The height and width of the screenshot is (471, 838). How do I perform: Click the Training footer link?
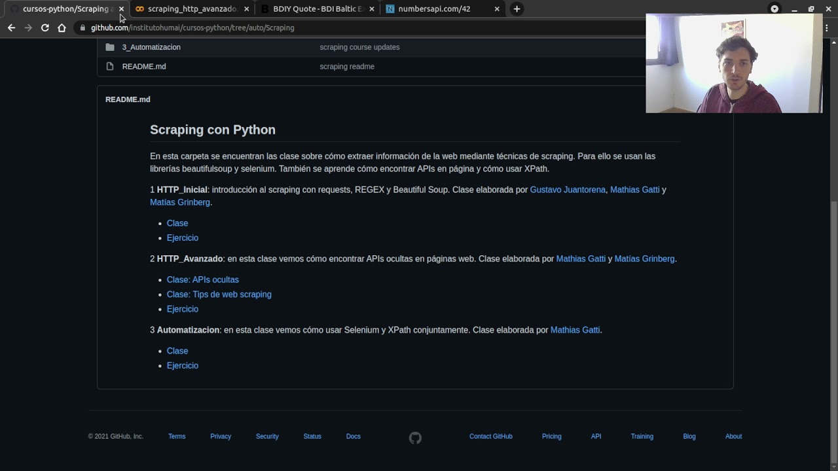click(x=642, y=436)
